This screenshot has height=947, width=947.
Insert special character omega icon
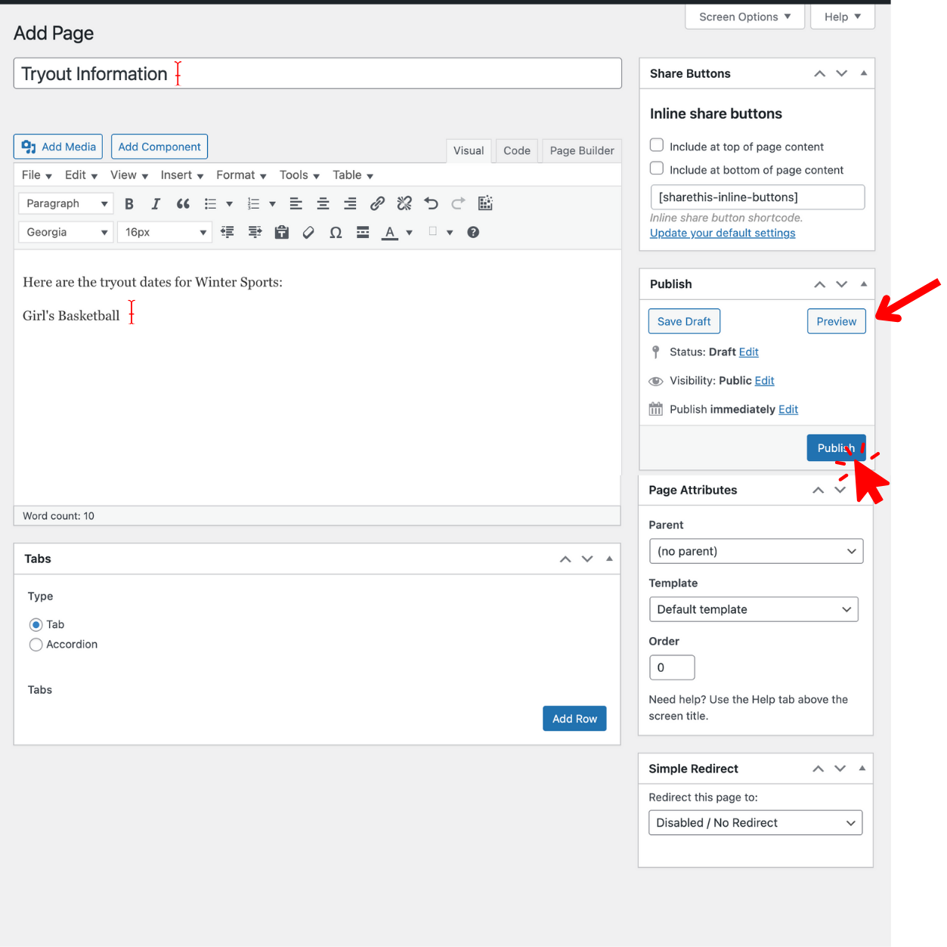tap(336, 233)
